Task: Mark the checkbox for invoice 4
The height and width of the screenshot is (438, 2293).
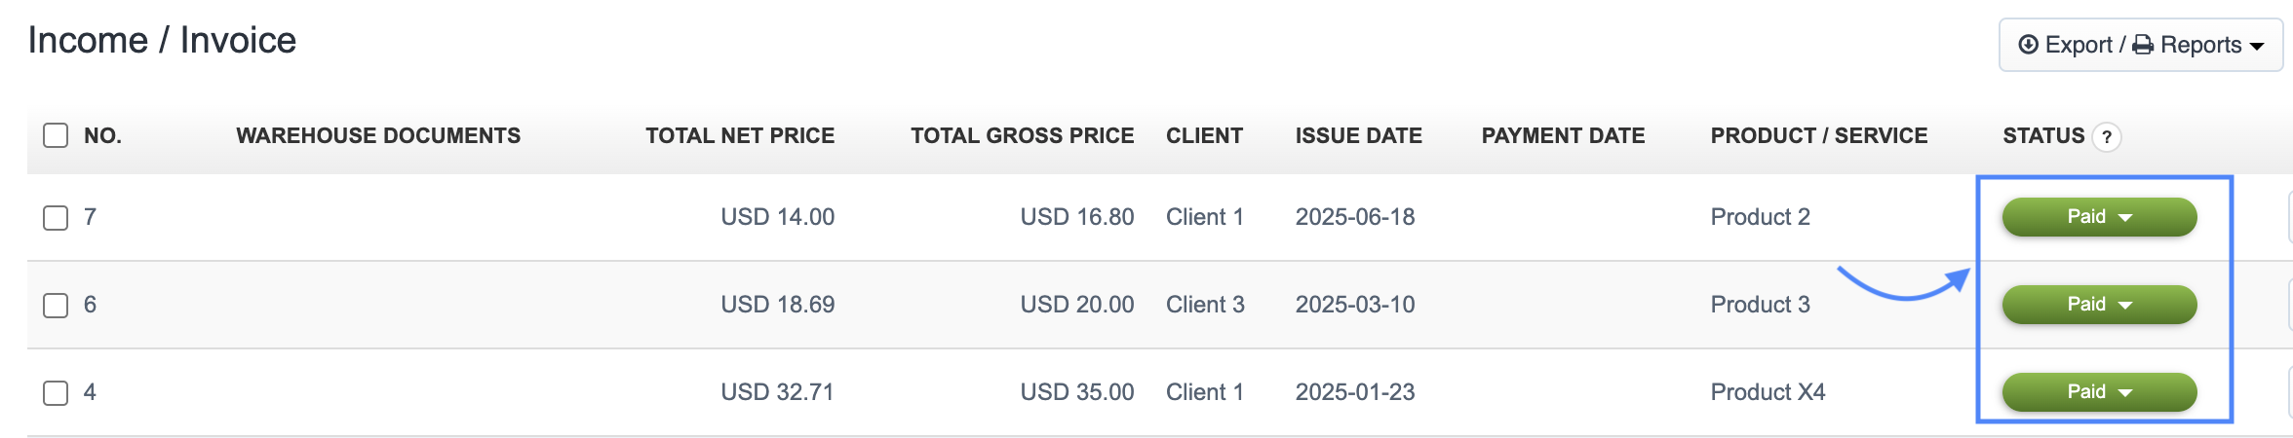Action: (56, 392)
